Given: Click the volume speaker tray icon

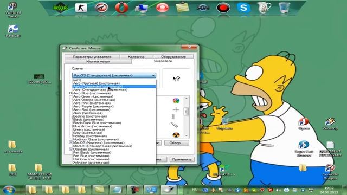Looking at the screenshot, I should coord(278,190).
